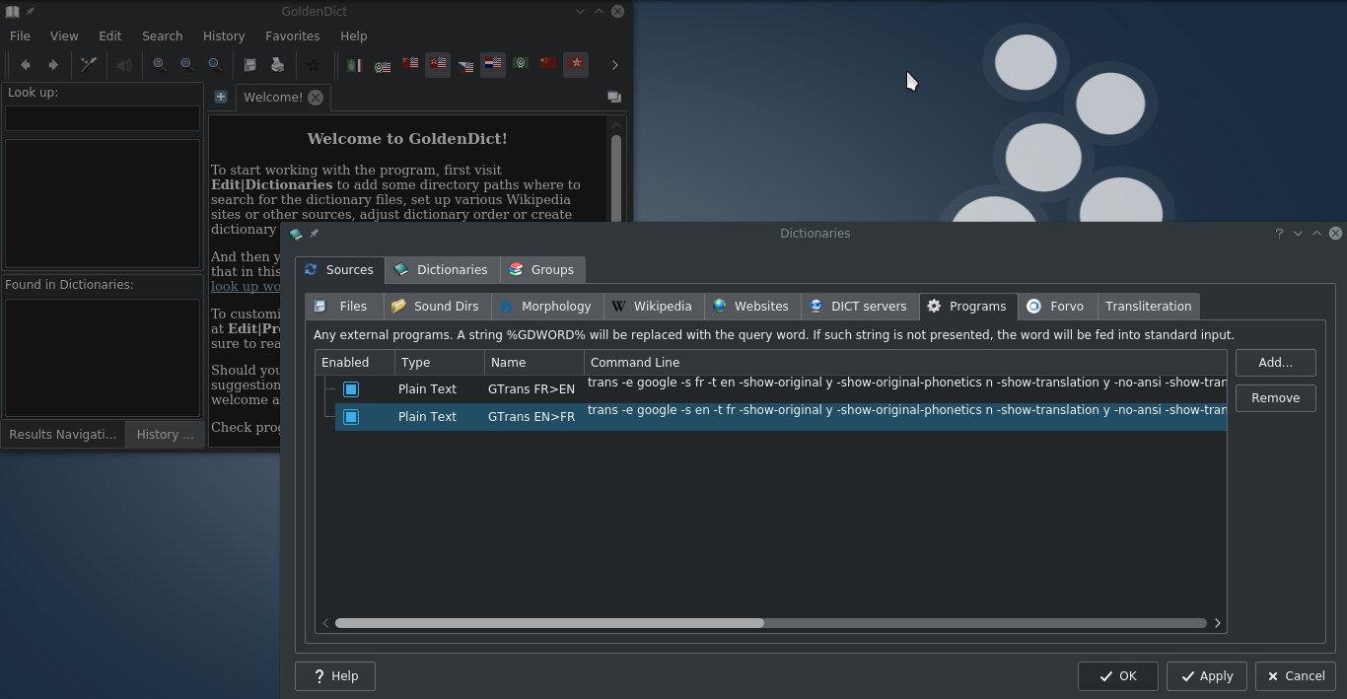Click the horizontal scrollbar in programs table
The height and width of the screenshot is (699, 1347).
[x=549, y=623]
